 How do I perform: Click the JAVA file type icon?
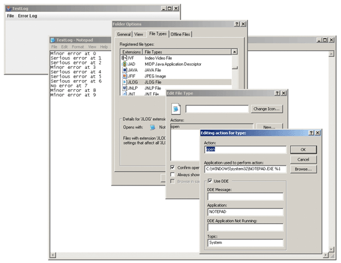[x=125, y=70]
